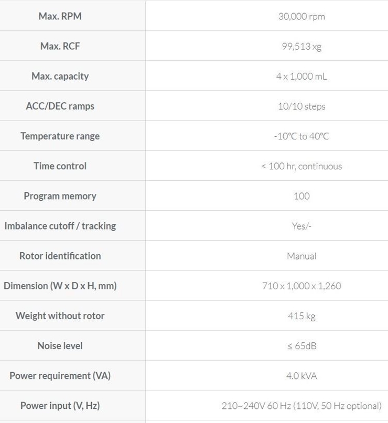Screen dimensions: 388x423
Task: Select the Yes/- value
Action: pos(301,226)
